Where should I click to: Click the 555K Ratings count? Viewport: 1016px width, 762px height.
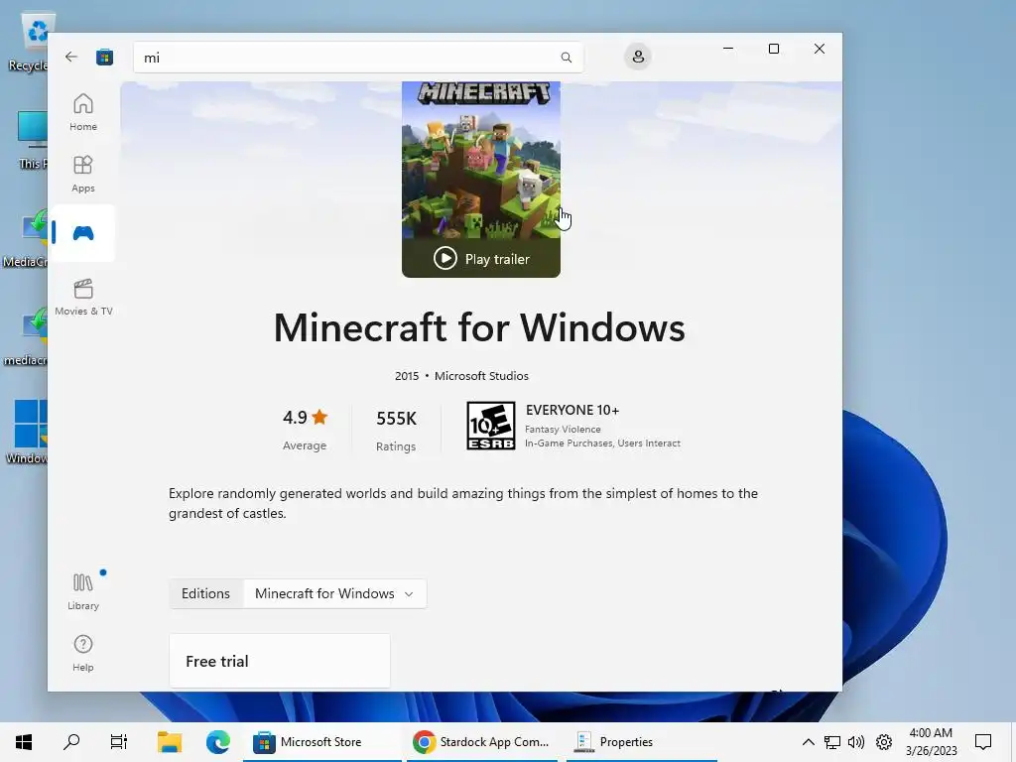(x=396, y=430)
